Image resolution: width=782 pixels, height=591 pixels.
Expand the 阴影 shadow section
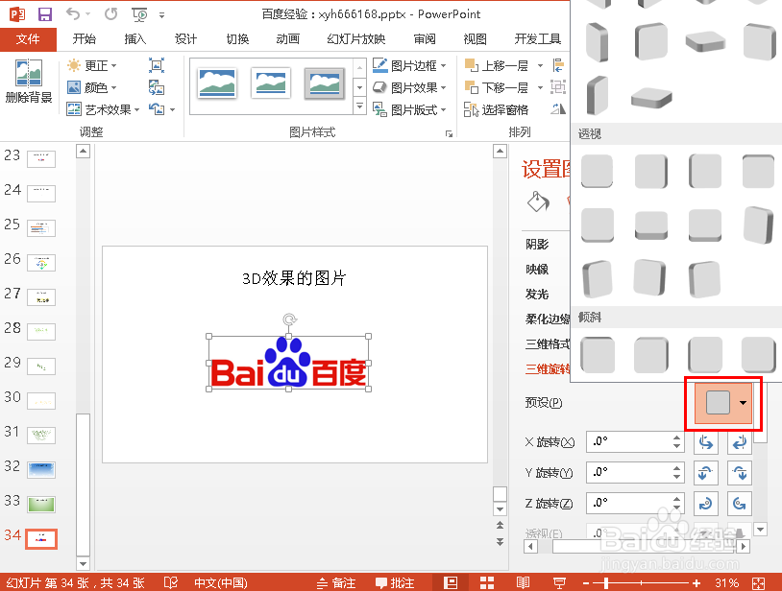click(x=537, y=244)
